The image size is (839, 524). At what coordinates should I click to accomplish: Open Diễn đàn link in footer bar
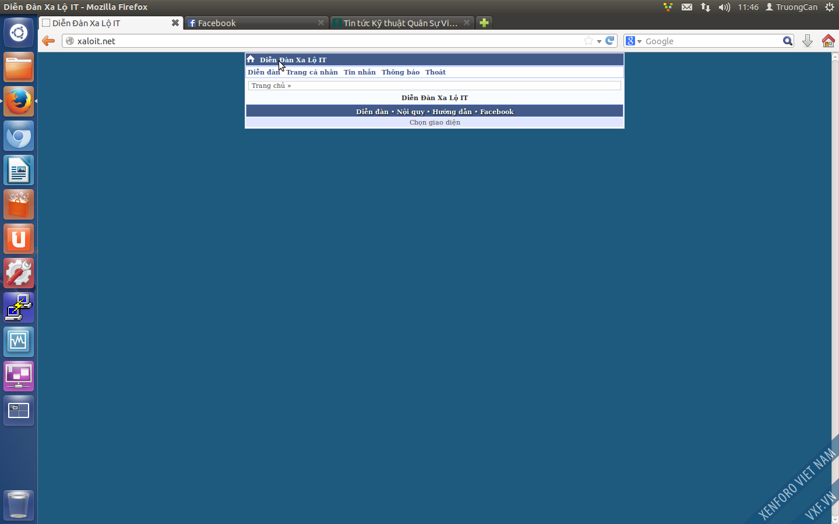click(372, 112)
